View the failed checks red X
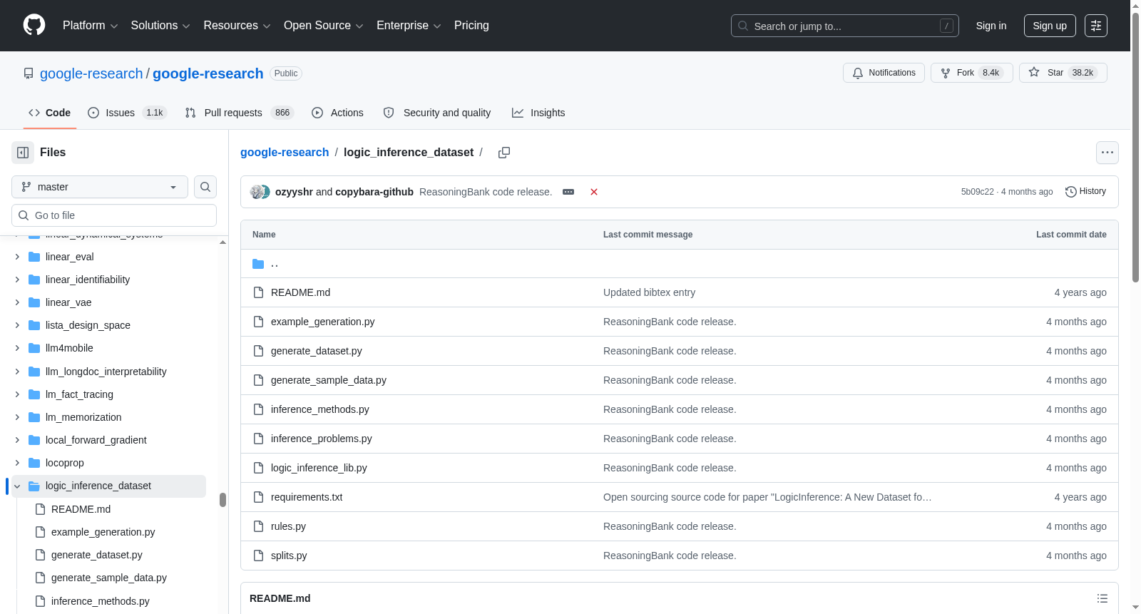1141x614 pixels. coord(594,192)
